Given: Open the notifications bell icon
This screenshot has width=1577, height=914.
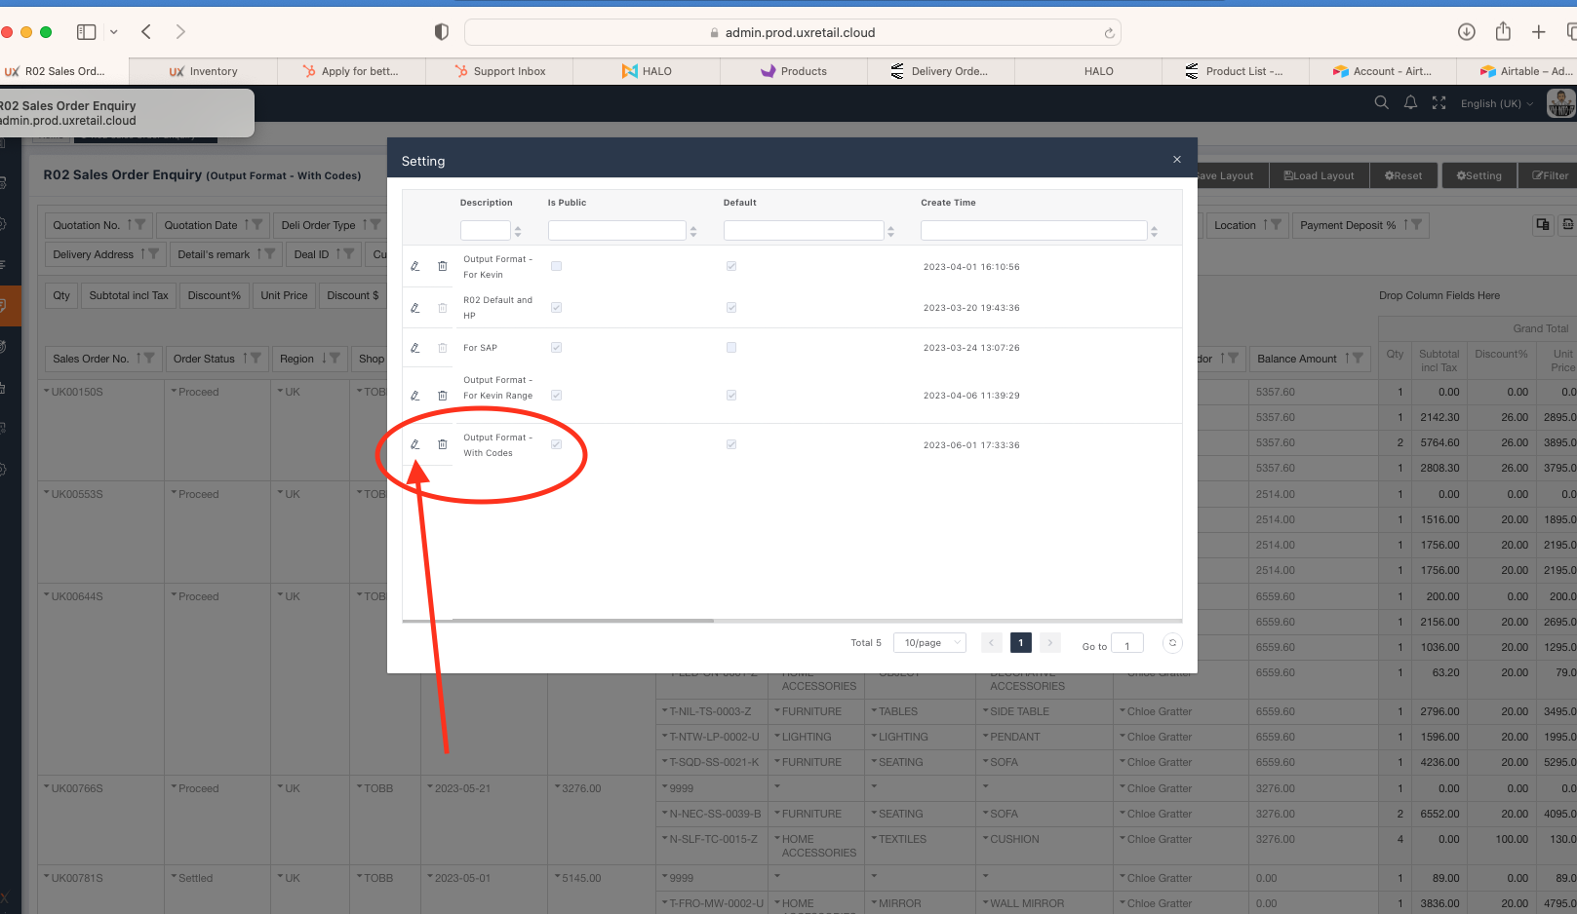Looking at the screenshot, I should (x=1410, y=103).
